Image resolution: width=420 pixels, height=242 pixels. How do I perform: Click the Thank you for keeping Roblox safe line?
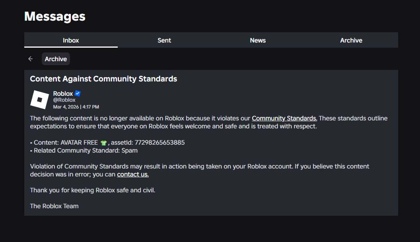[93, 190]
